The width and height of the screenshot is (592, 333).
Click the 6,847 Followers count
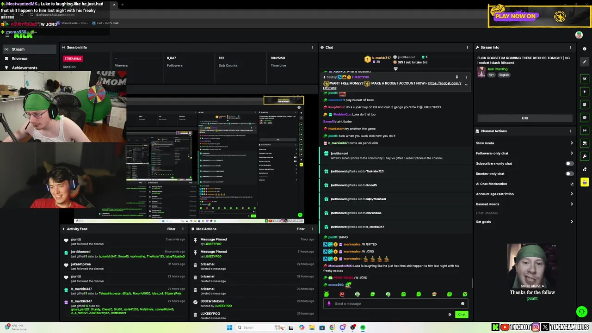point(172,58)
